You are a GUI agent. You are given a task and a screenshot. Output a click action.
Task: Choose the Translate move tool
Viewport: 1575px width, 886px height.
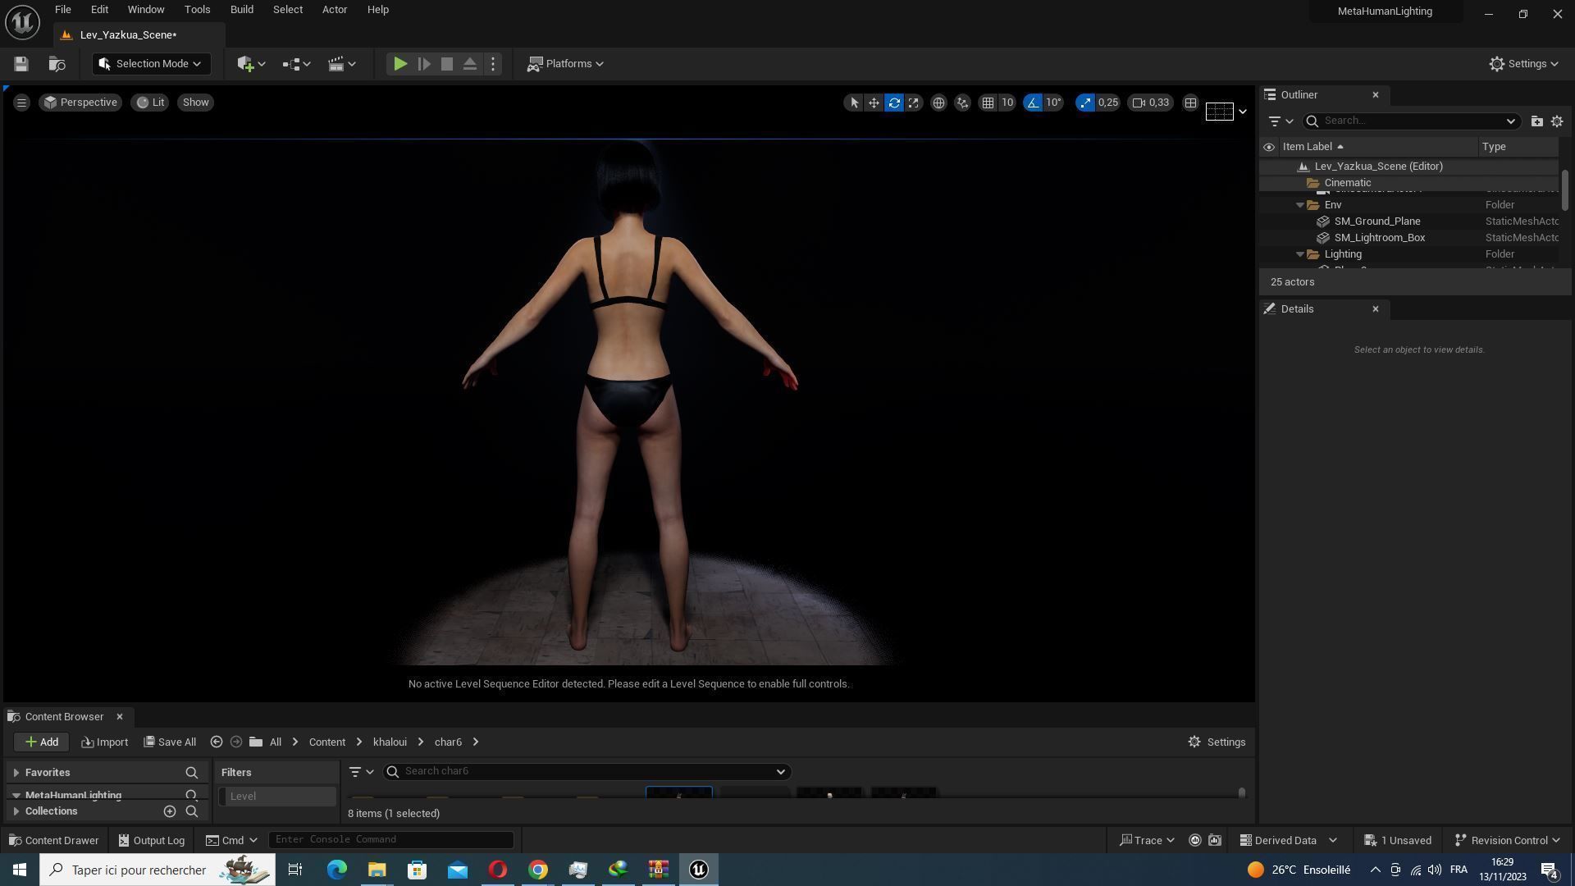(874, 103)
